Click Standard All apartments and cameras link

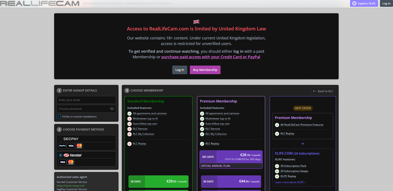[150, 113]
